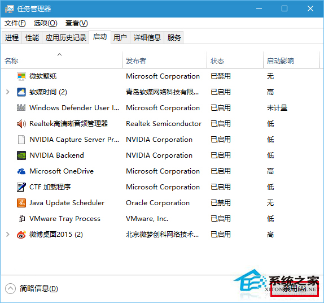Click 低 impact of NVIDIA Backend

270,155
